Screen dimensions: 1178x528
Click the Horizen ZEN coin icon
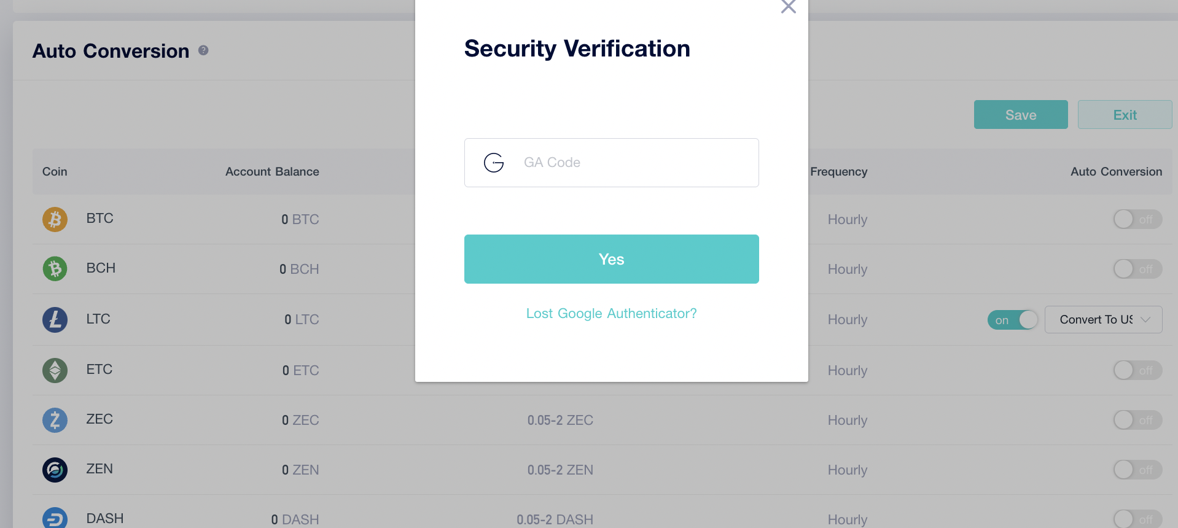point(55,470)
